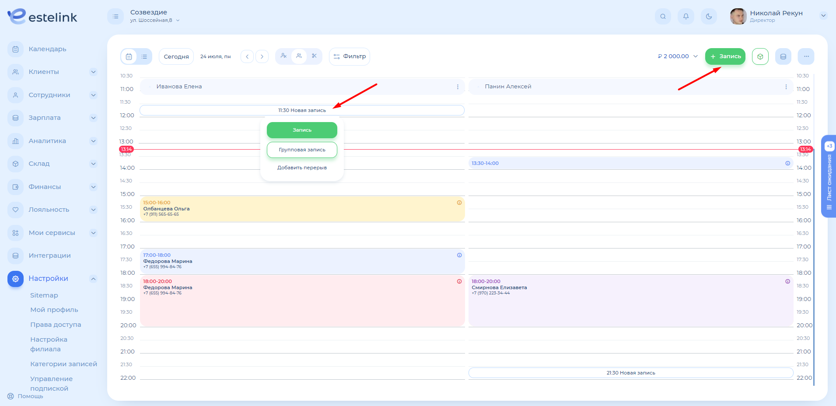Open the ₽ 2 000.00 balance dropdown
Screen dimensions: 836x406
click(x=678, y=56)
